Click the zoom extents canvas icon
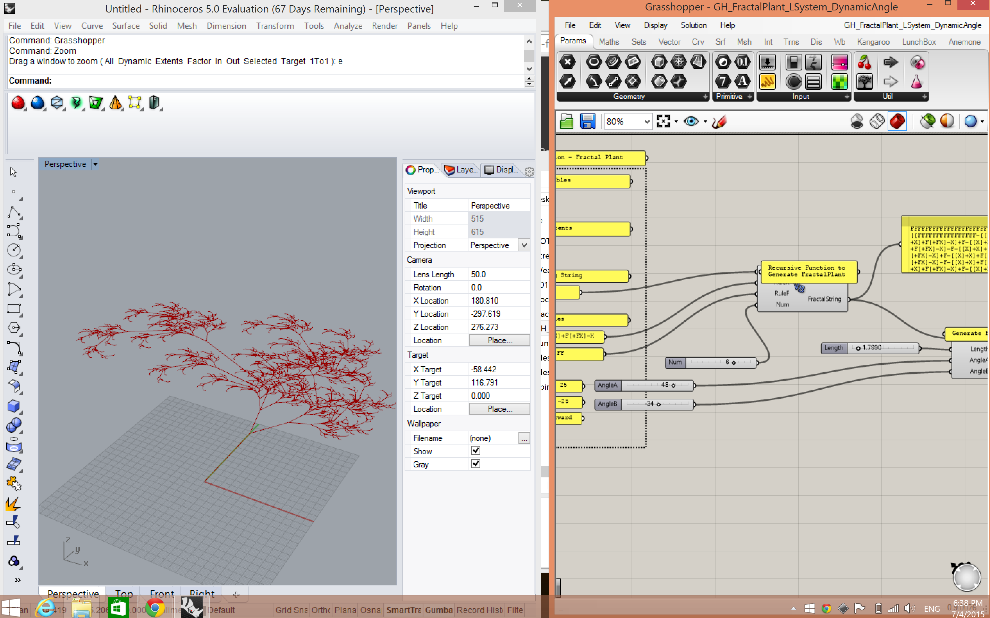Screen dimensions: 990x618 pos(663,121)
